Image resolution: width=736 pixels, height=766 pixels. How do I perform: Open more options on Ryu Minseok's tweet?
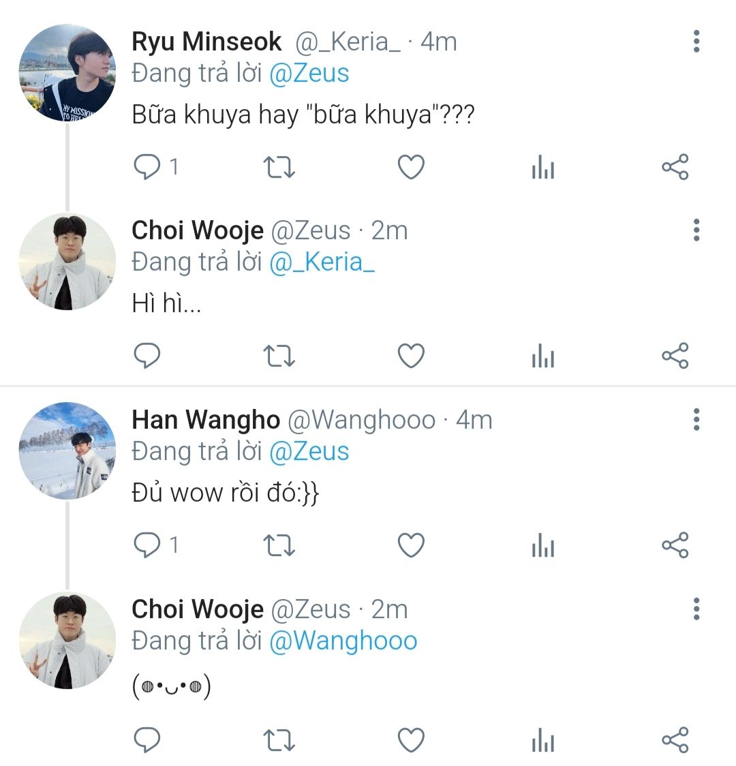click(696, 42)
